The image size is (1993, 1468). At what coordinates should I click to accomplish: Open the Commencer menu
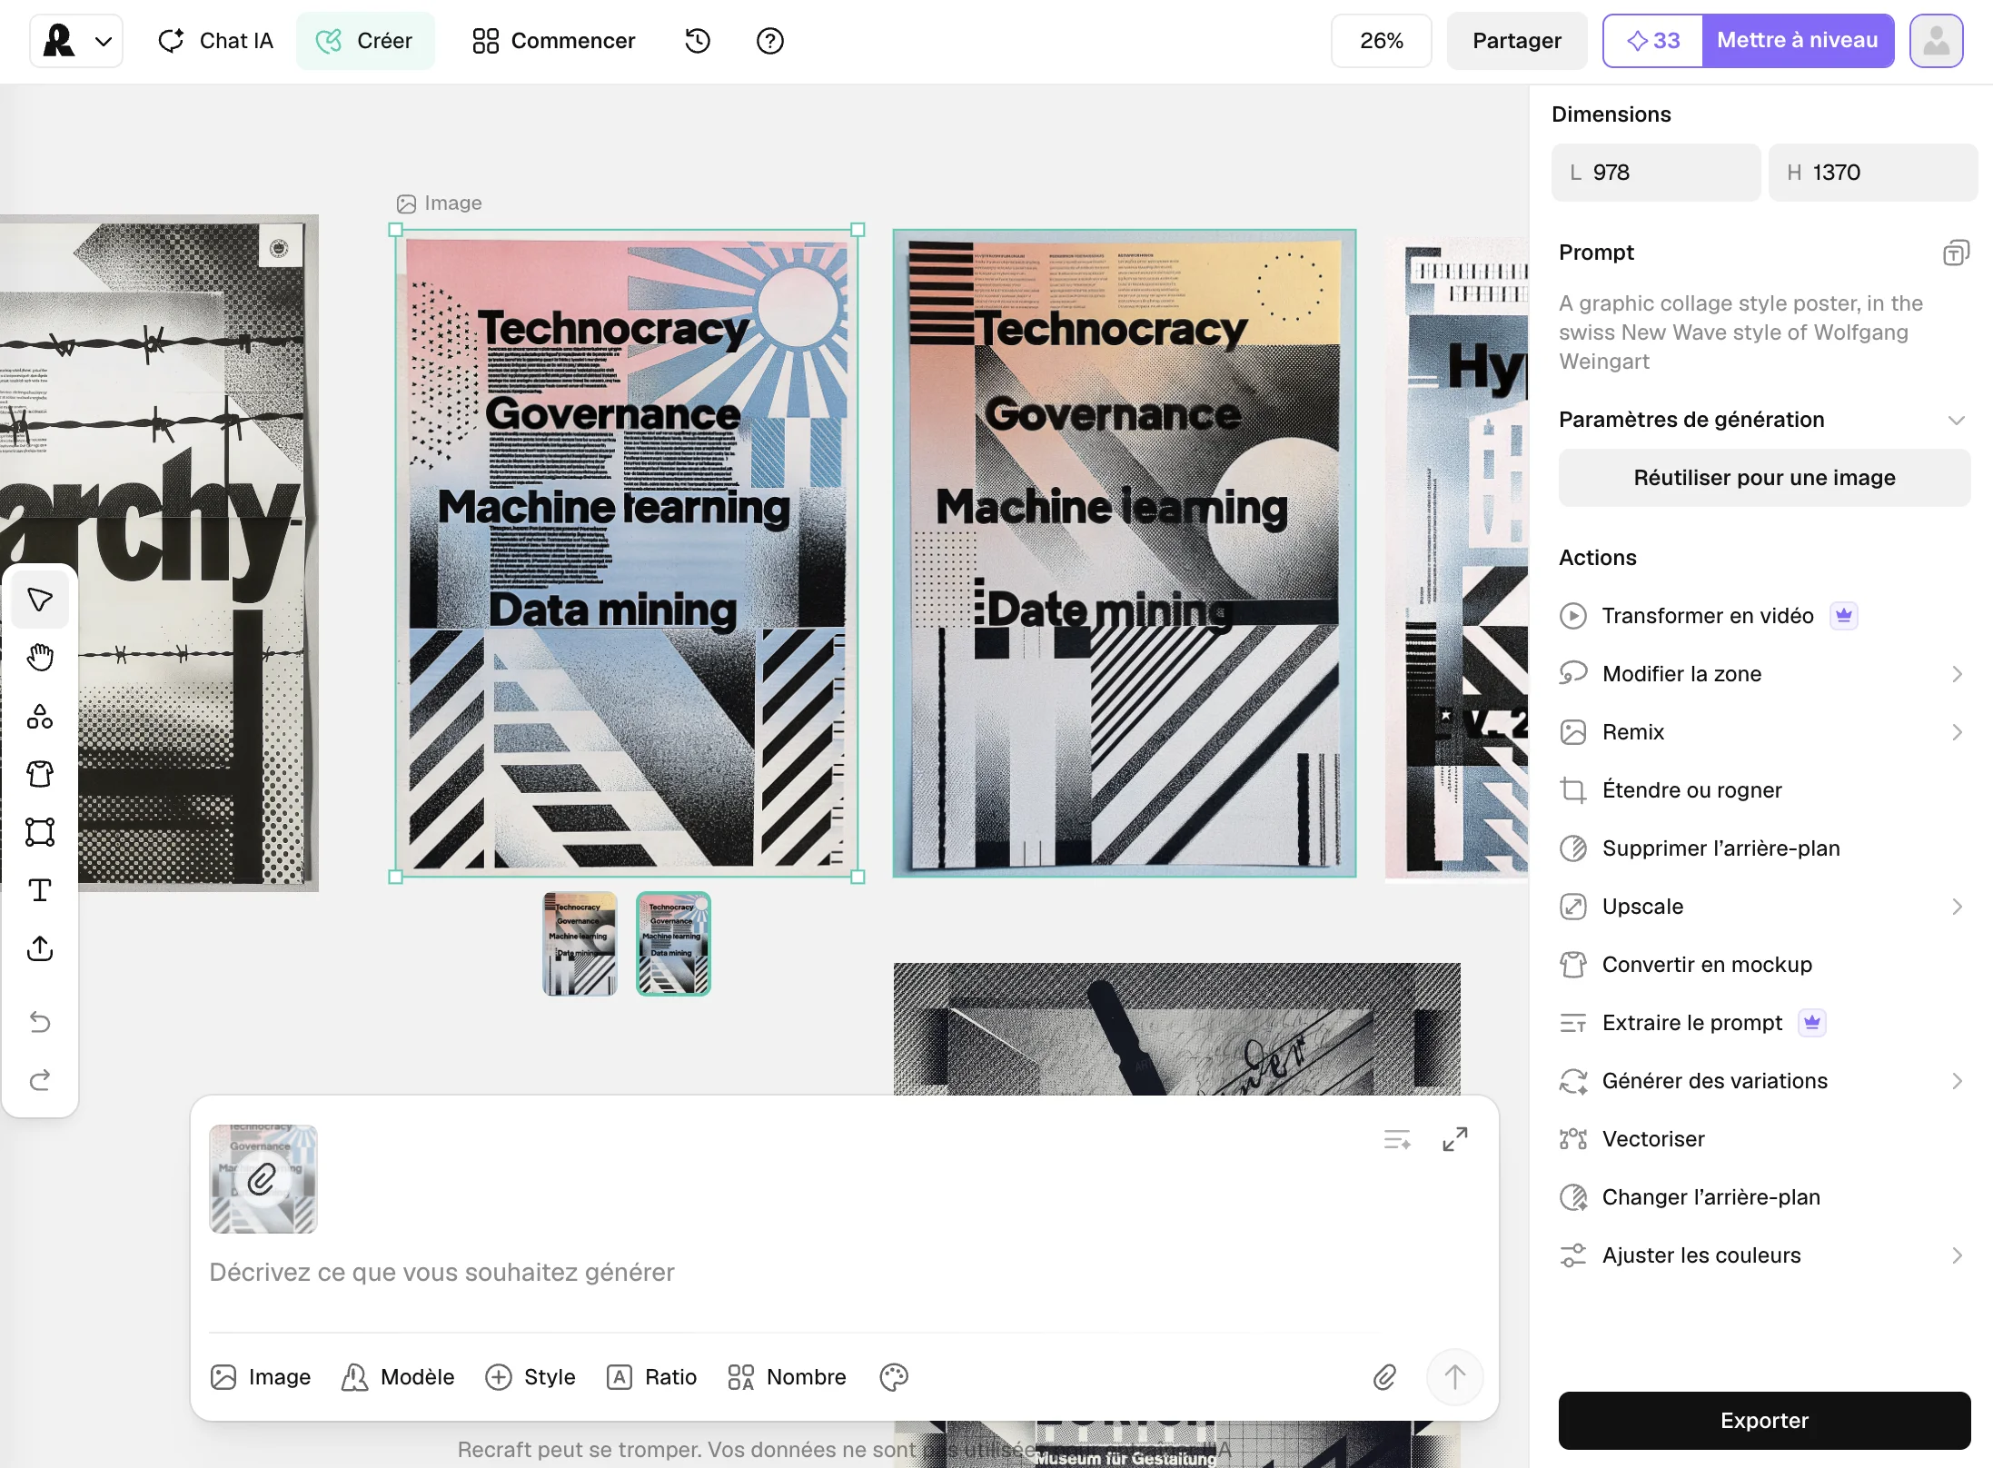(x=553, y=41)
